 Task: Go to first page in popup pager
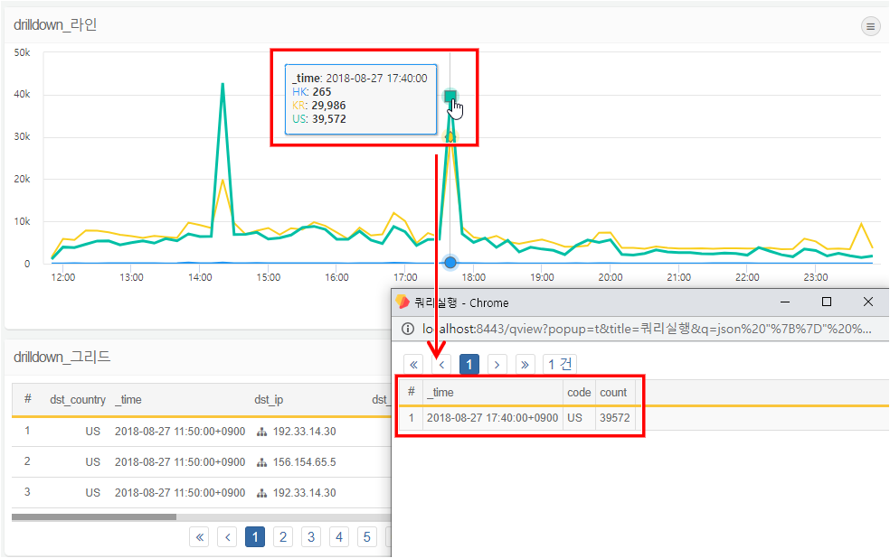(413, 364)
